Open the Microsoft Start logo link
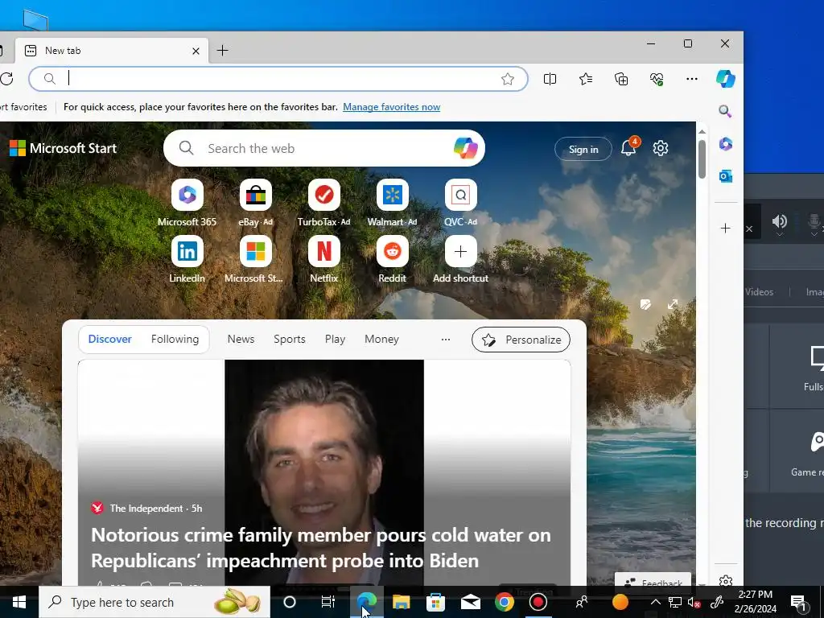Image resolution: width=824 pixels, height=618 pixels. point(63,148)
